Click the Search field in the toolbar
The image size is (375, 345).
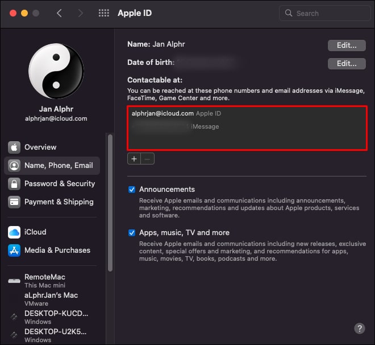pyautogui.click(x=324, y=13)
